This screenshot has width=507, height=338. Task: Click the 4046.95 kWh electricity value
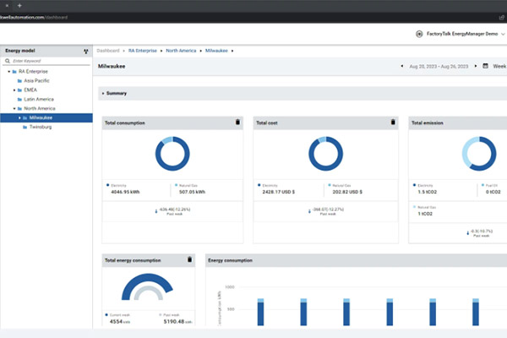125,192
